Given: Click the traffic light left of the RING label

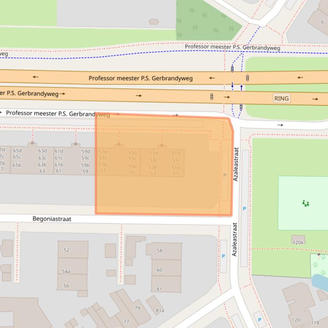Looking at the screenshot, I should click(212, 97).
